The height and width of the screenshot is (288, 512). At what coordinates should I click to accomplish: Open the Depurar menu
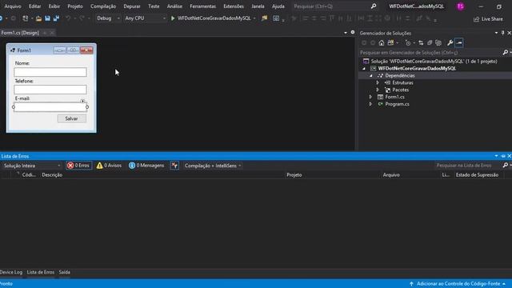click(x=132, y=6)
